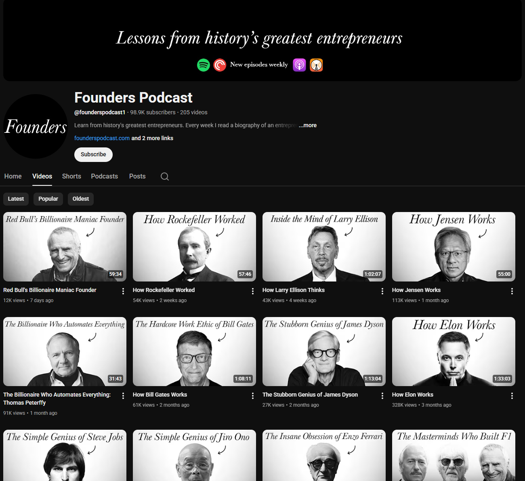Select the Popular sort chip
The height and width of the screenshot is (481, 525).
tap(48, 199)
